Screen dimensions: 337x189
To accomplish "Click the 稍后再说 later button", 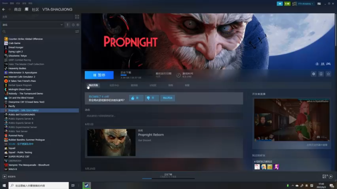I will [x=168, y=98].
